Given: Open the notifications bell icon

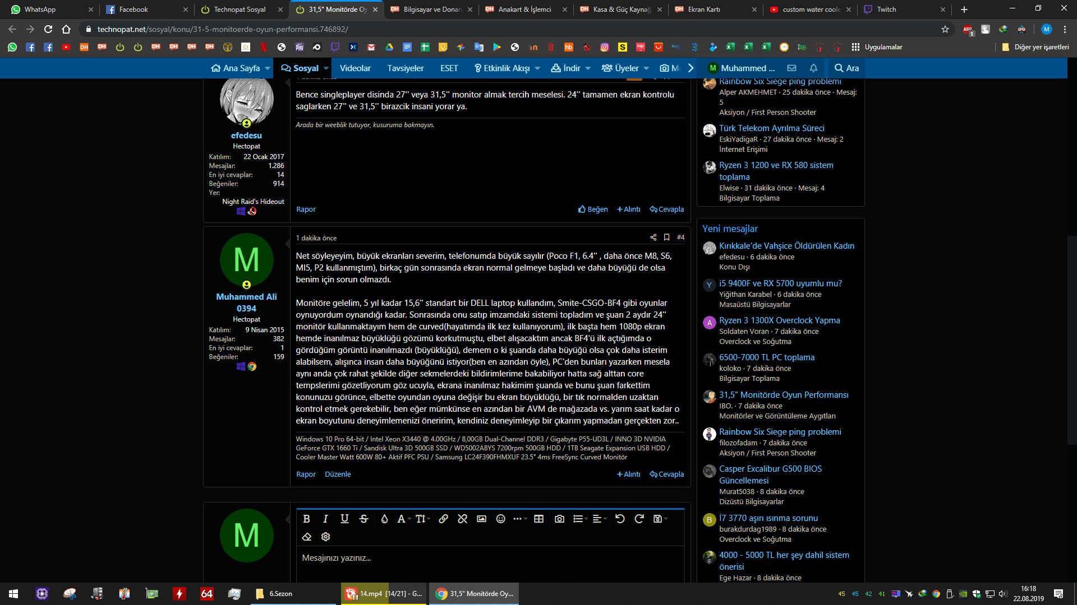Looking at the screenshot, I should [x=813, y=68].
